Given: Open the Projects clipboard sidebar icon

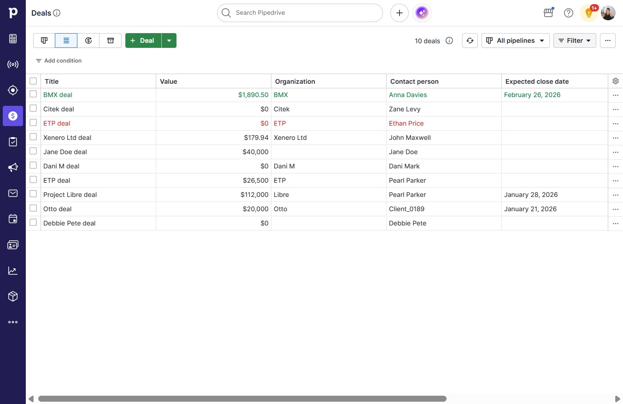Looking at the screenshot, I should (13, 142).
